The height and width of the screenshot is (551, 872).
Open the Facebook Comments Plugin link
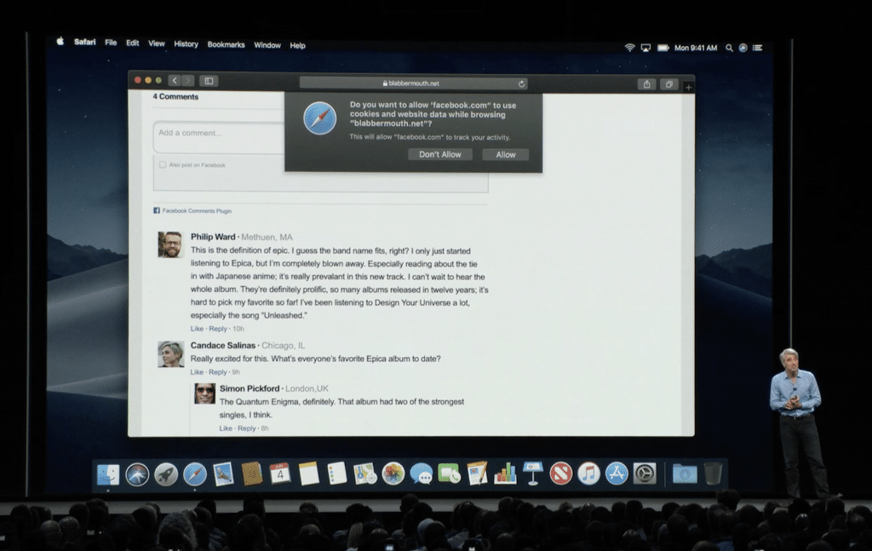(197, 210)
